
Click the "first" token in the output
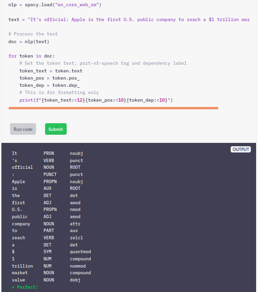pyautogui.click(x=18, y=203)
